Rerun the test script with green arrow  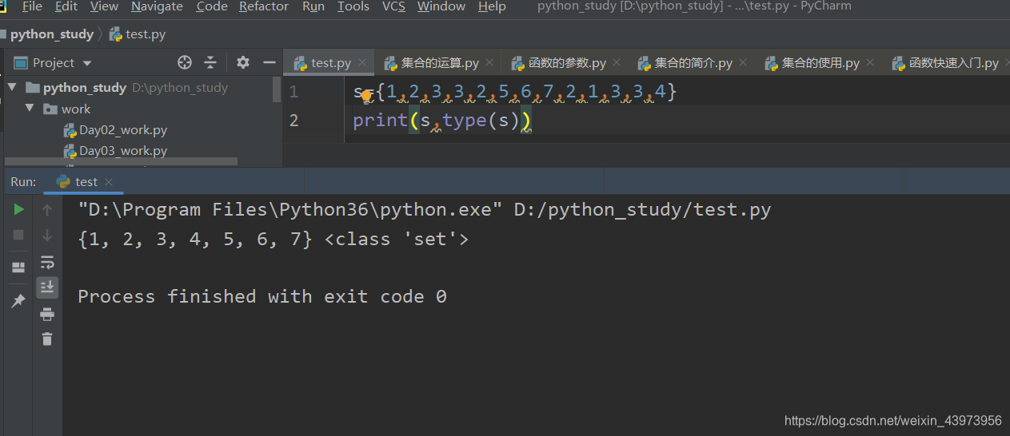18,209
